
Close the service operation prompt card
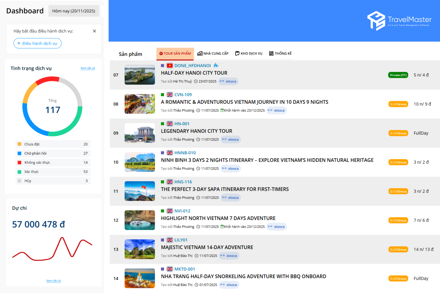(94, 31)
